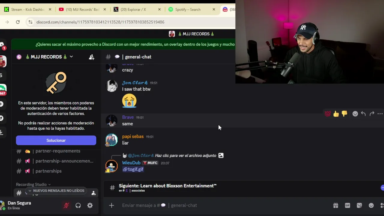Add thumbs up reaction to message
384x216 pixels.
point(336,114)
